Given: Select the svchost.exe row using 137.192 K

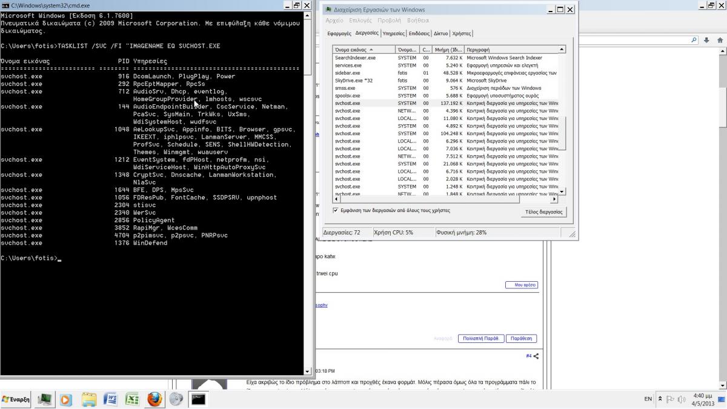Looking at the screenshot, I should tap(445, 103).
